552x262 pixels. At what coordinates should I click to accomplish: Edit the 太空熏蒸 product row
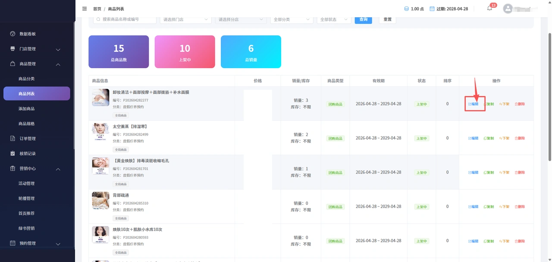(x=474, y=138)
